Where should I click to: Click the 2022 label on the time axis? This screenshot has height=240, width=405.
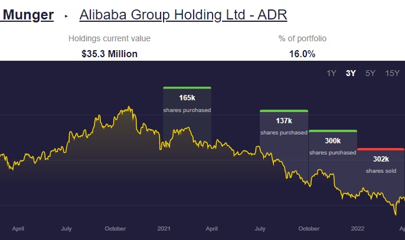[x=357, y=228]
